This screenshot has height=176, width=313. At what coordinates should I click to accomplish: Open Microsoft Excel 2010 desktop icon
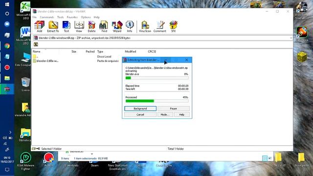25,11
